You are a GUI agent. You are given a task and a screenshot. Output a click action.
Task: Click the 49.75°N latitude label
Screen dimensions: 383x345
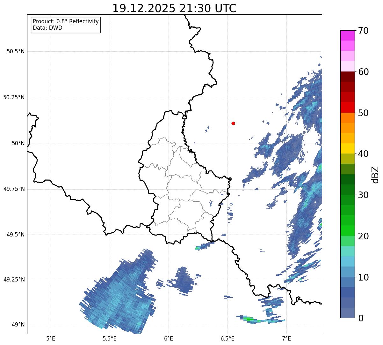click(14, 189)
